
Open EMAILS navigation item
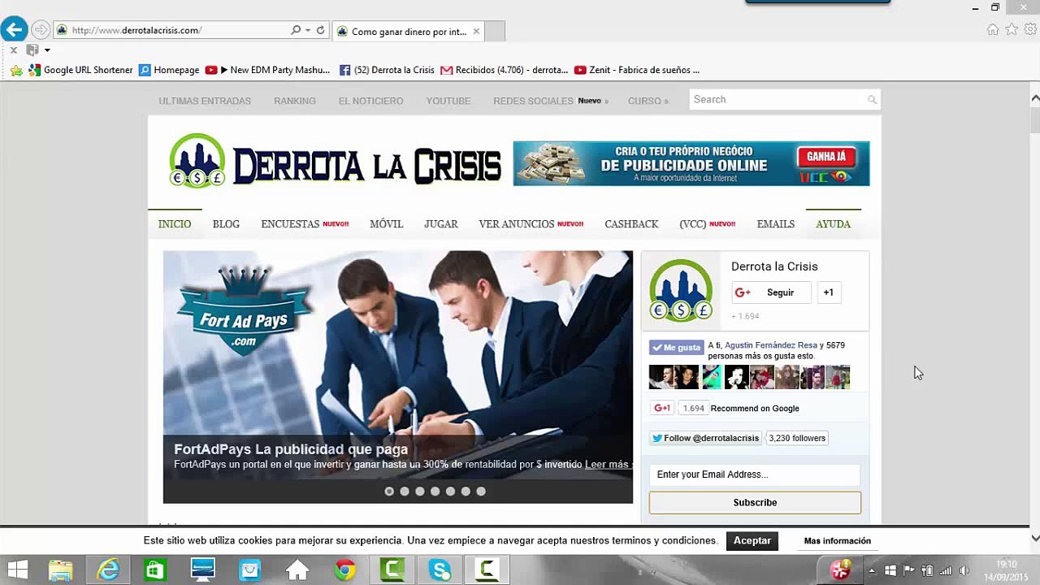tap(776, 223)
